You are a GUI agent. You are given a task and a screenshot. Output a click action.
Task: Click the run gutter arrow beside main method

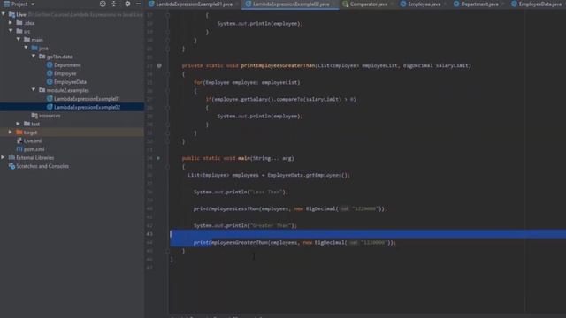pyautogui.click(x=158, y=158)
